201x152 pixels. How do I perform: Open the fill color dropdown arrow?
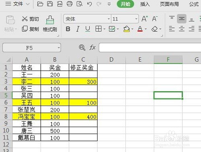tap(132, 29)
